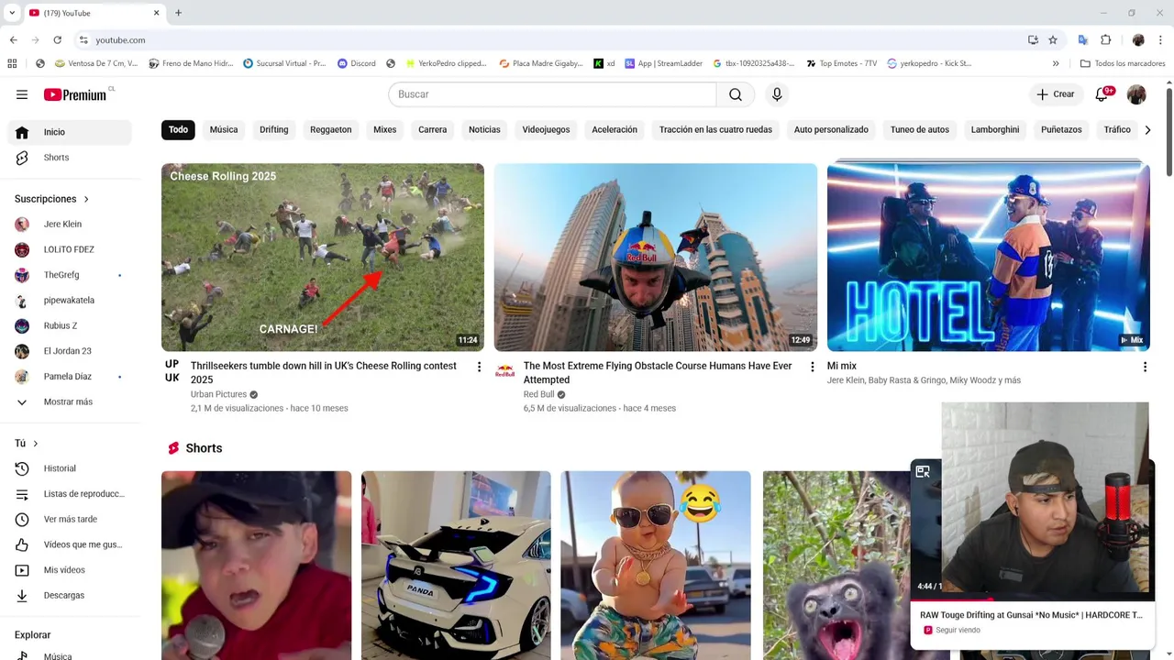Click the Red Bull channel avatar
Screen dimensions: 1174x660
(504, 371)
